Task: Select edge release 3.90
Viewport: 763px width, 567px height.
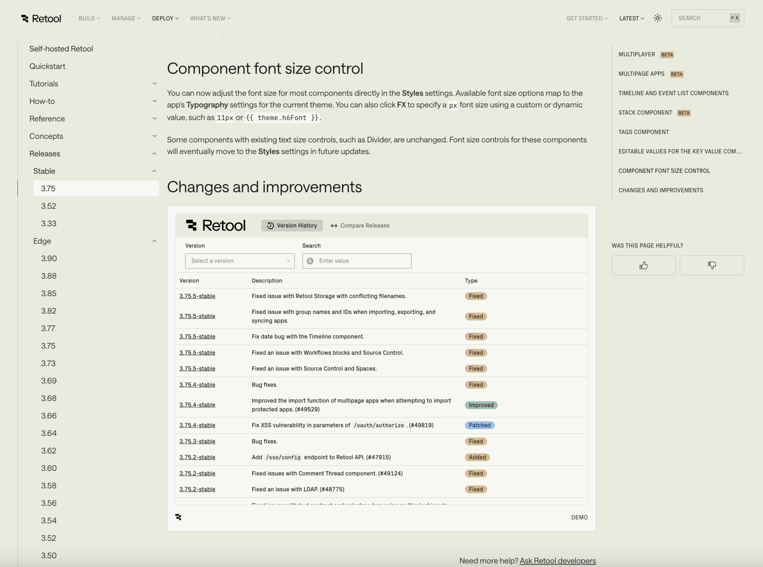Action: [x=49, y=258]
